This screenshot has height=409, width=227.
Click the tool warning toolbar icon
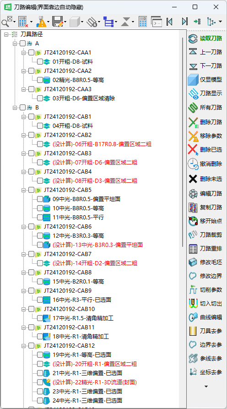click(41, 22)
